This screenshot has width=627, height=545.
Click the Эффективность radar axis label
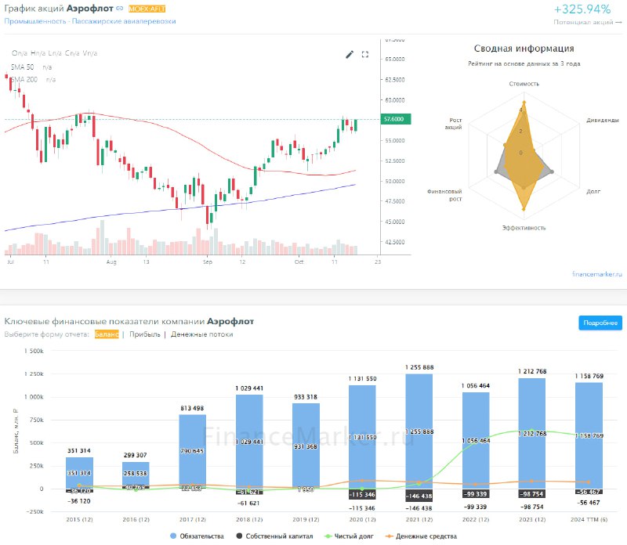524,228
